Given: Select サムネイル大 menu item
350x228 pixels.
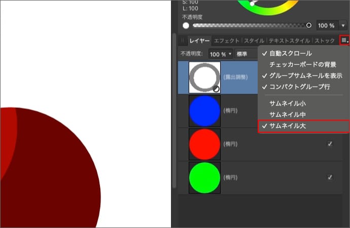Looking at the screenshot, I should tap(287, 126).
